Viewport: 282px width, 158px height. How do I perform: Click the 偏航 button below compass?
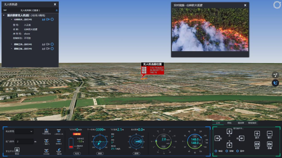[x=100, y=154]
